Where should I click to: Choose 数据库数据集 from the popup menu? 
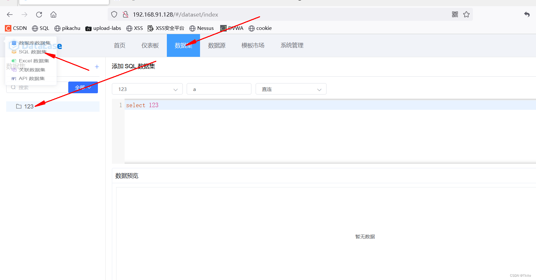[x=31, y=43]
